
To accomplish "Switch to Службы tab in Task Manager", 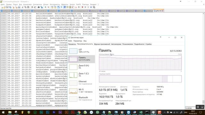I will (149, 44).
